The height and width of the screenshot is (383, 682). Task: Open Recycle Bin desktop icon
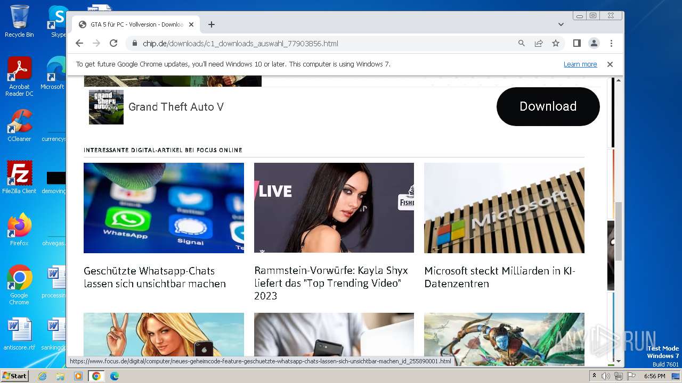(x=19, y=21)
